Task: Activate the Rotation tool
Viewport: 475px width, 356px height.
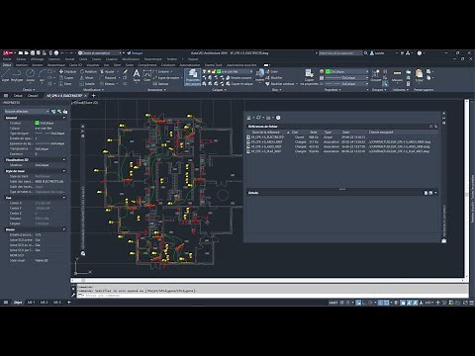Action: pos(88,71)
